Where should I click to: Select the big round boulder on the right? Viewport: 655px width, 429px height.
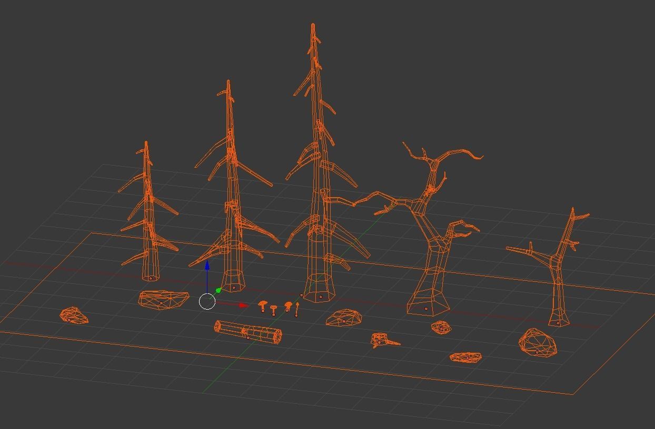click(x=537, y=342)
